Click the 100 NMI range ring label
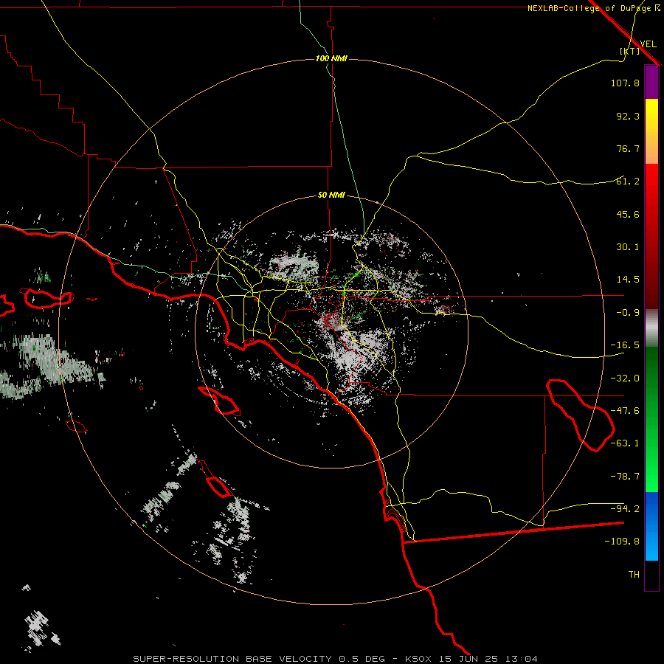 [x=331, y=58]
